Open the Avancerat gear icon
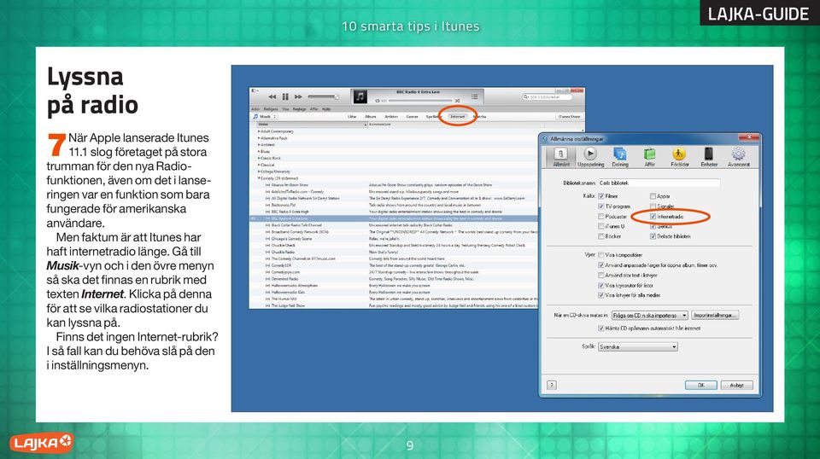Image resolution: width=820 pixels, height=459 pixels. pyautogui.click(x=738, y=156)
